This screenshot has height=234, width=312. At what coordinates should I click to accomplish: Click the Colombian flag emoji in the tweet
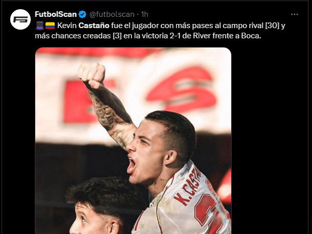click(50, 26)
